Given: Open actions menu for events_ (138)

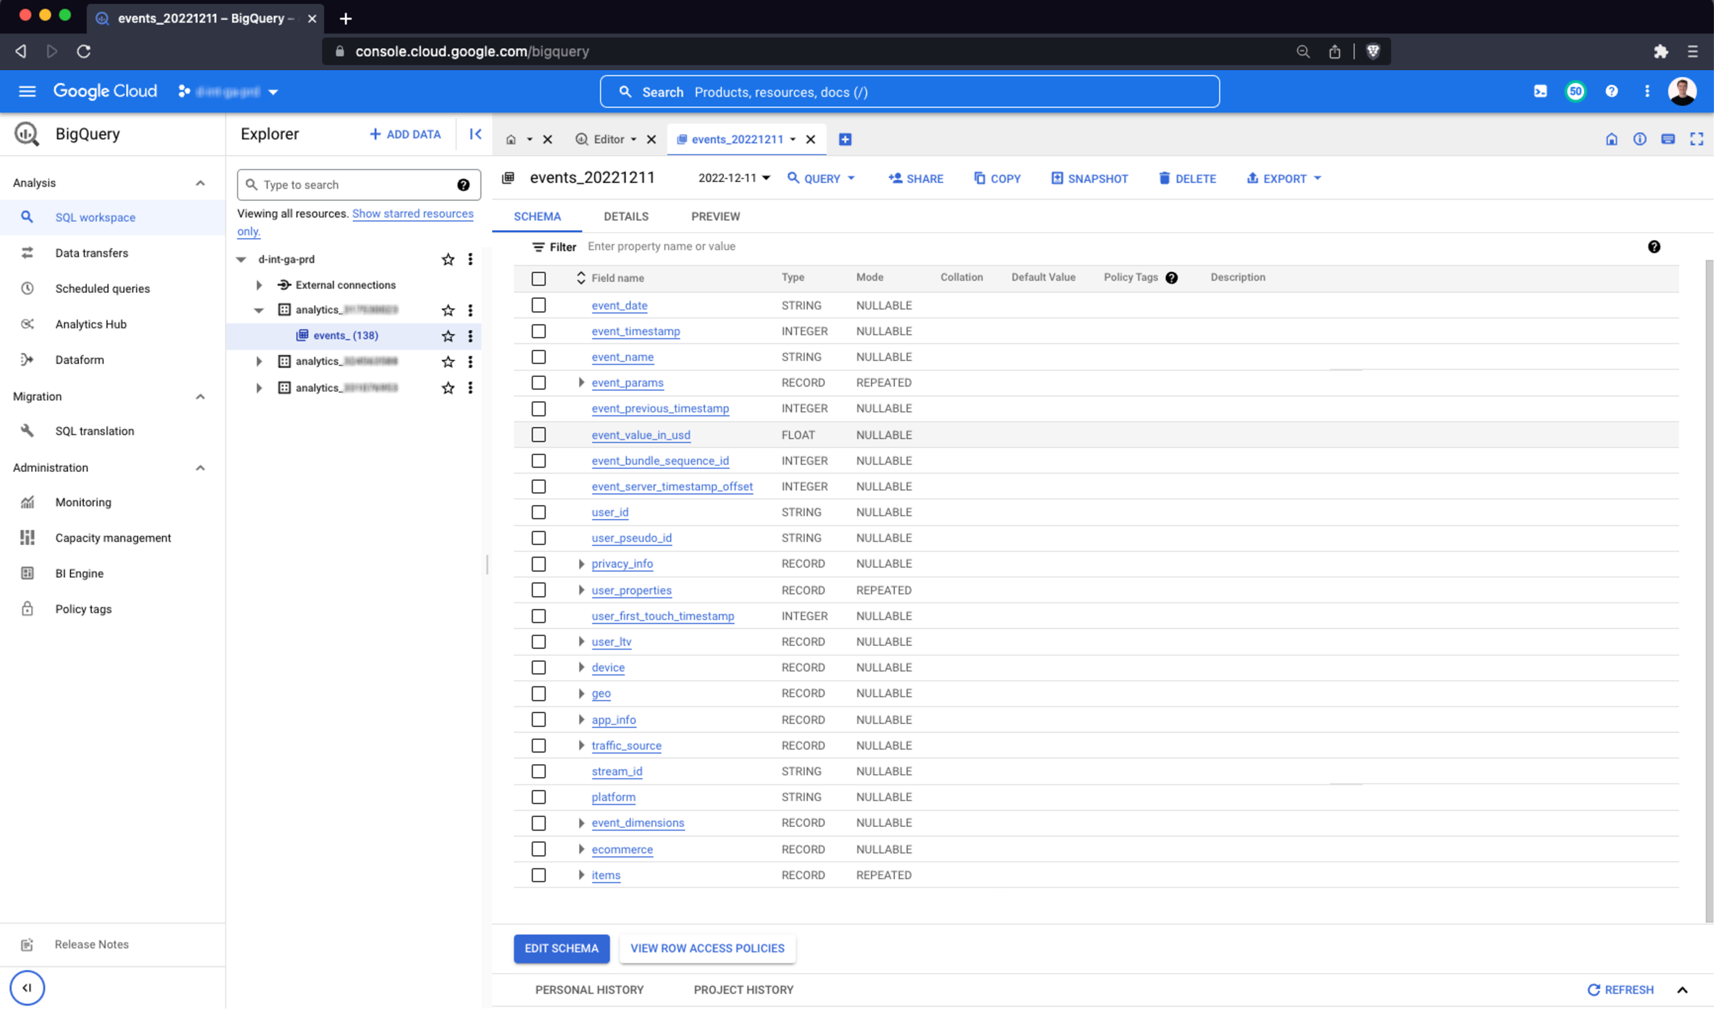Looking at the screenshot, I should coord(470,336).
